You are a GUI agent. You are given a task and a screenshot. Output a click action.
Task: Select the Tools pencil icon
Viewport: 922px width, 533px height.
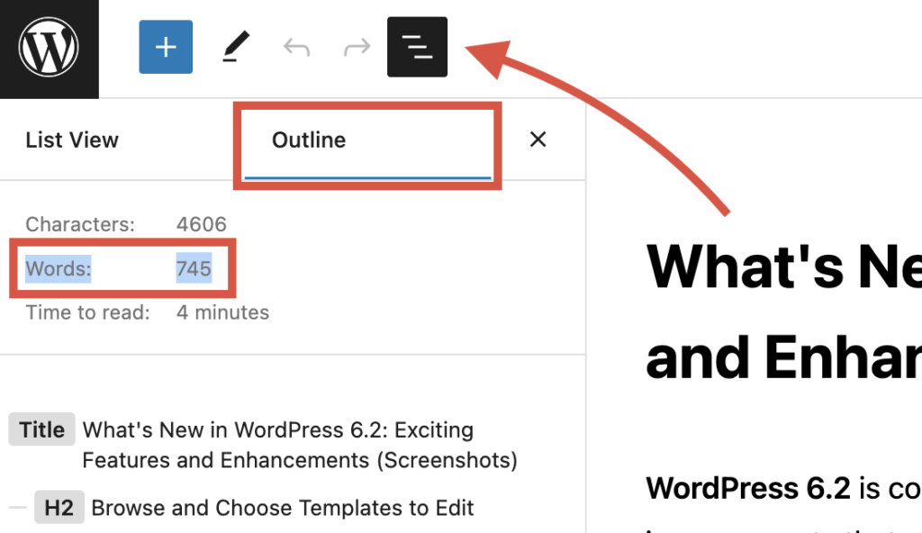235,48
